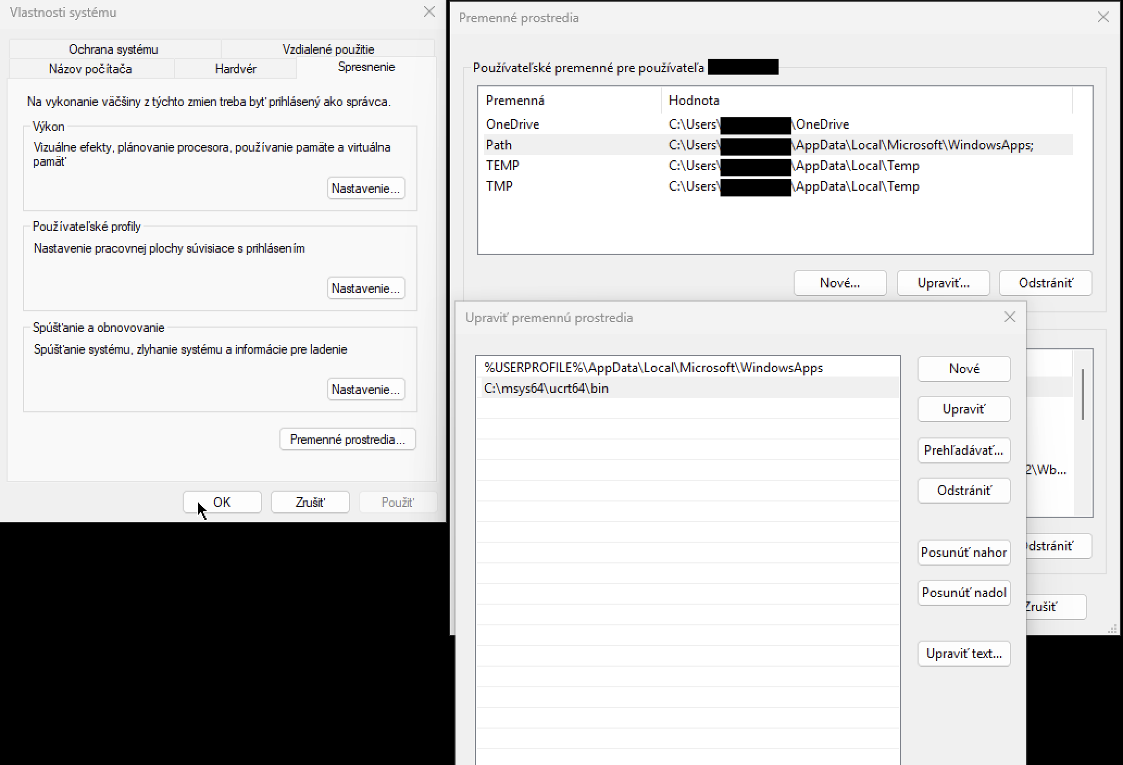Select the Spresnenie tab
The image size is (1123, 765).
(x=366, y=67)
